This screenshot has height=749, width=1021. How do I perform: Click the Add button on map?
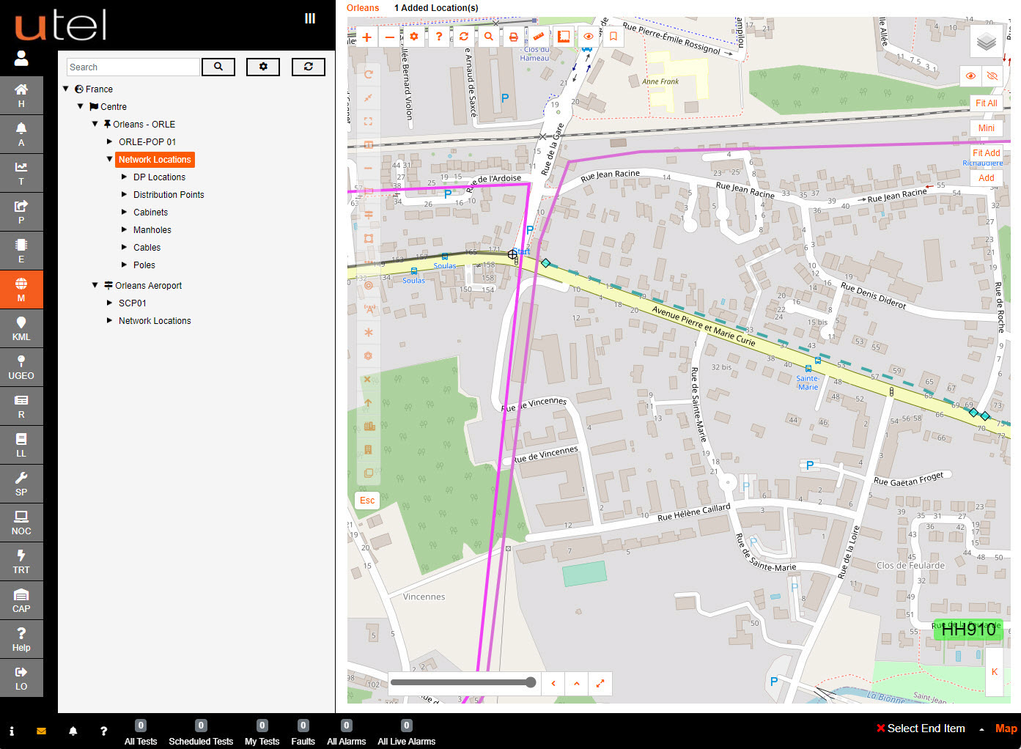point(987,177)
